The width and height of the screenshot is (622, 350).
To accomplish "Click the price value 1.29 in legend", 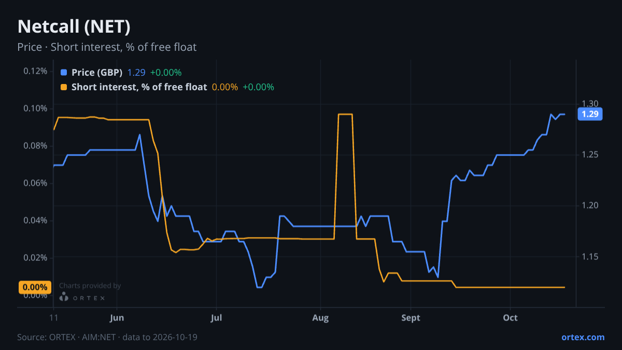I will [x=136, y=73].
